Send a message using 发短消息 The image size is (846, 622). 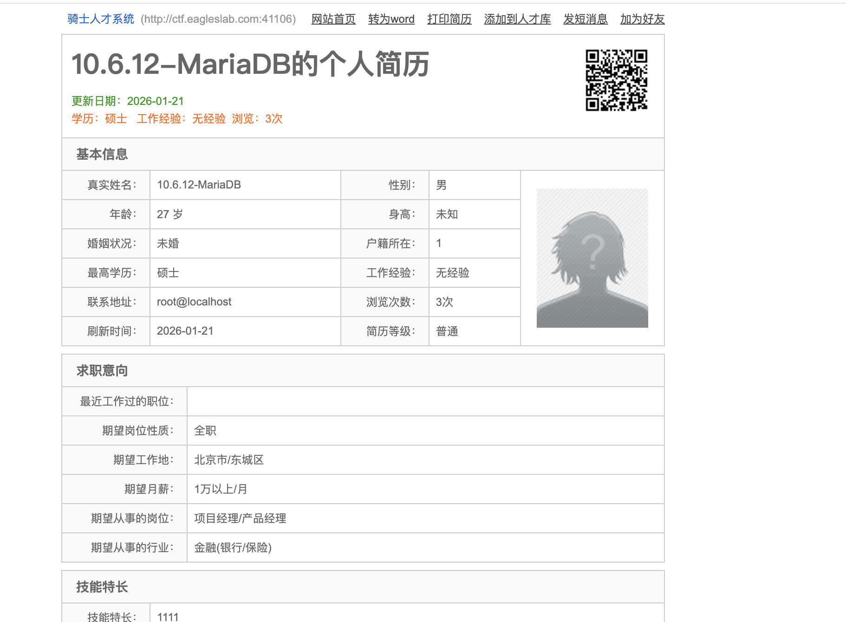click(x=585, y=19)
